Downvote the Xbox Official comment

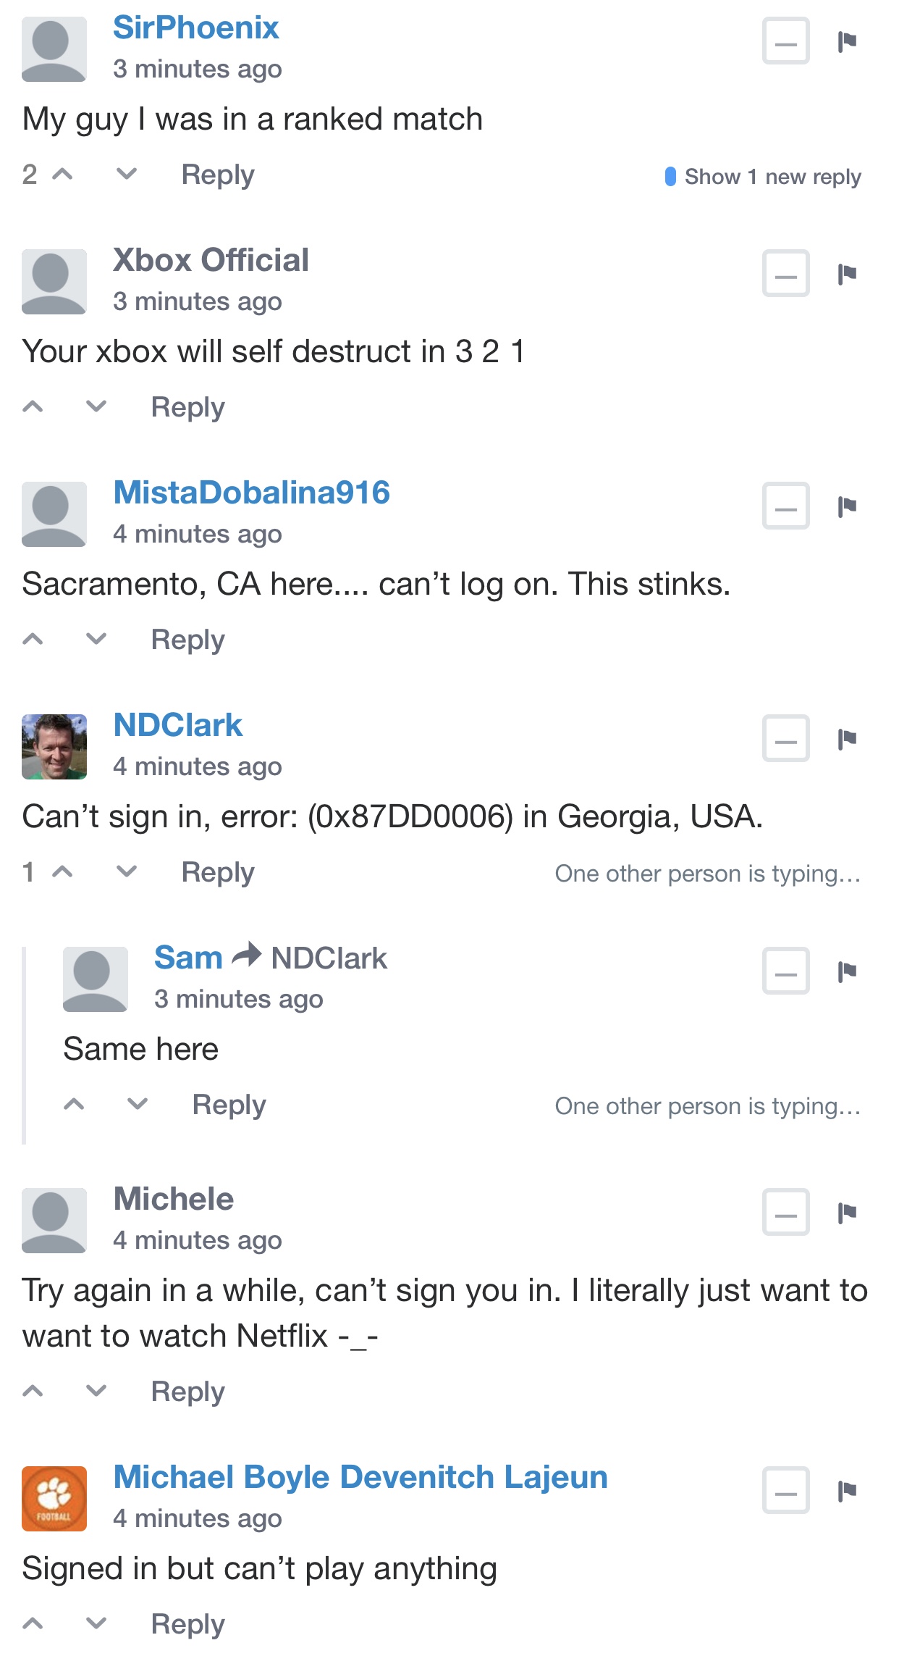coord(96,406)
